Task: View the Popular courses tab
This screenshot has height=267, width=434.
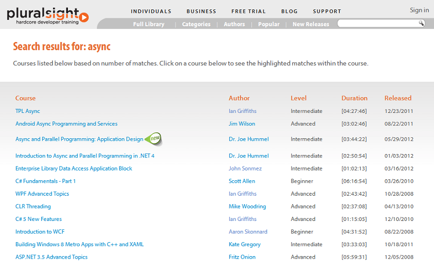Action: [268, 24]
